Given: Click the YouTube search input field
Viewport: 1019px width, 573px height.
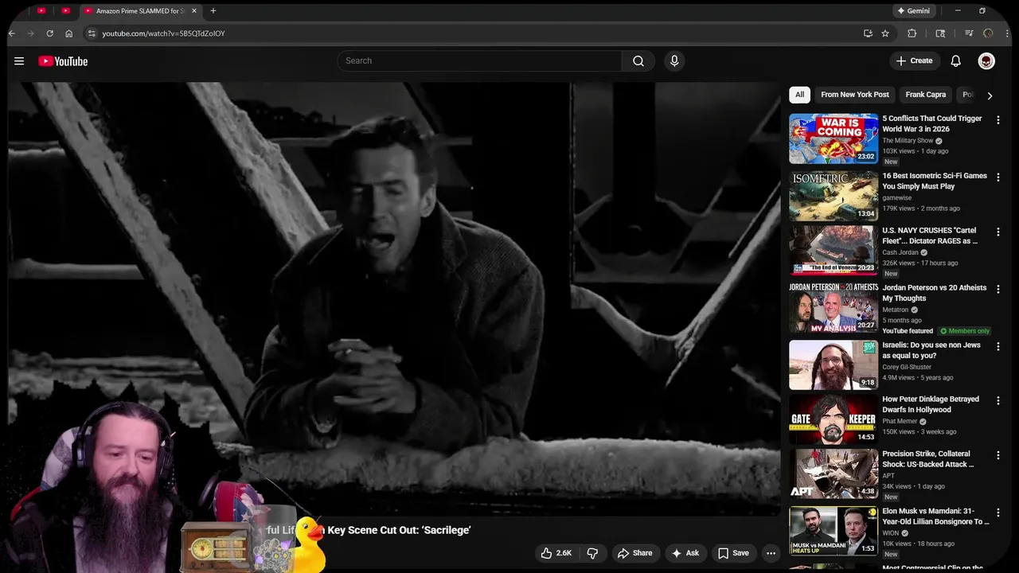Looking at the screenshot, I should 479,60.
